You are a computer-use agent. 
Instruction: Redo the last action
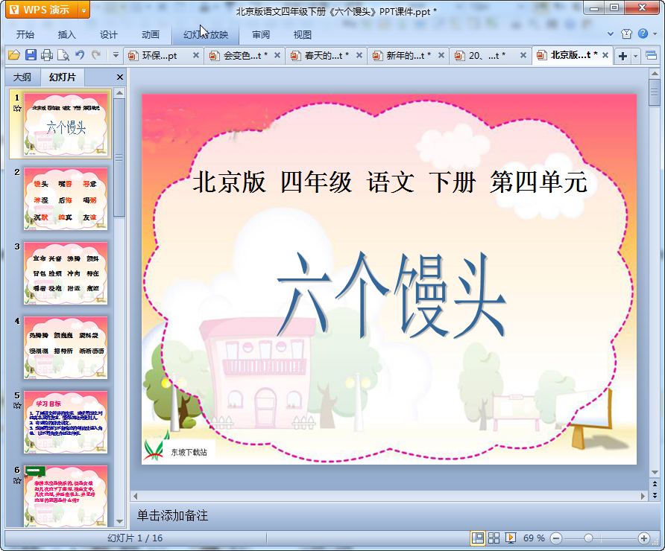pyautogui.click(x=96, y=55)
